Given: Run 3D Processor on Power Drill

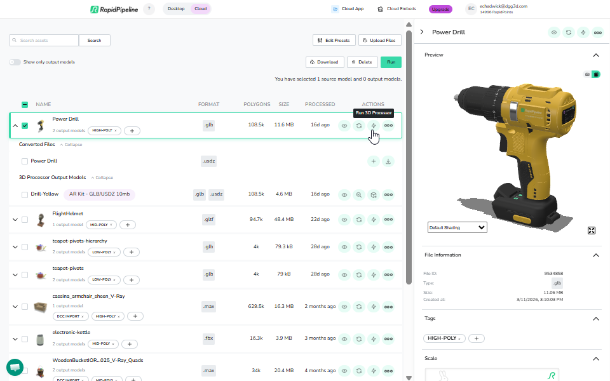Looking at the screenshot, I should (x=374, y=125).
